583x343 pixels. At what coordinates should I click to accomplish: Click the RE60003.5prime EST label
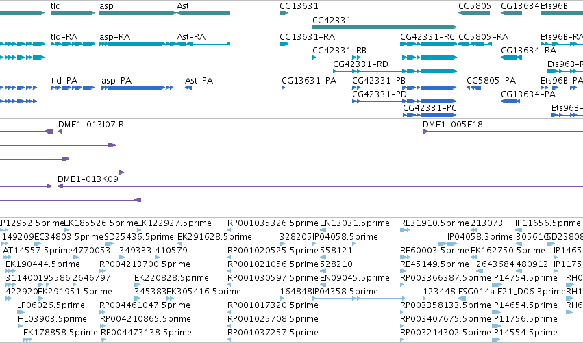click(x=434, y=251)
